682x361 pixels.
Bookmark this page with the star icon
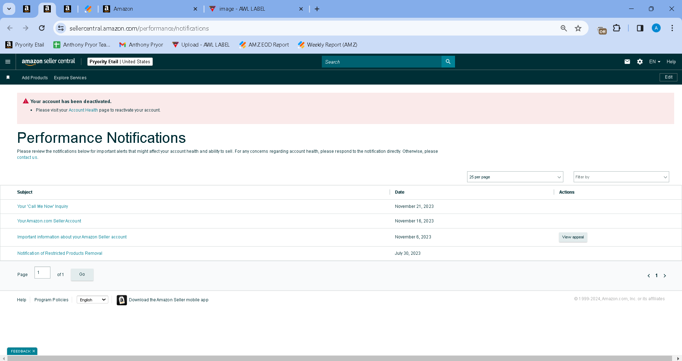click(578, 28)
